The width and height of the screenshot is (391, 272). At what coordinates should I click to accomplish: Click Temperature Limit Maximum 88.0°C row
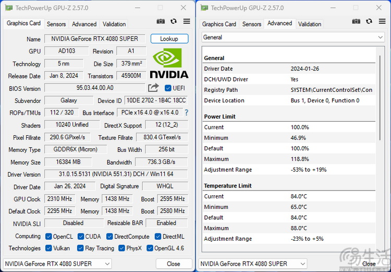(289, 228)
